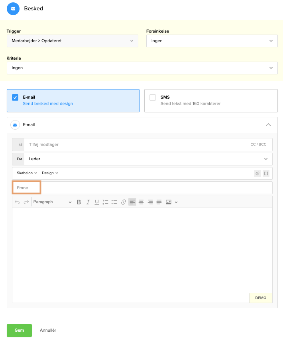Uncheck the E-mail checkbox

[15, 97]
